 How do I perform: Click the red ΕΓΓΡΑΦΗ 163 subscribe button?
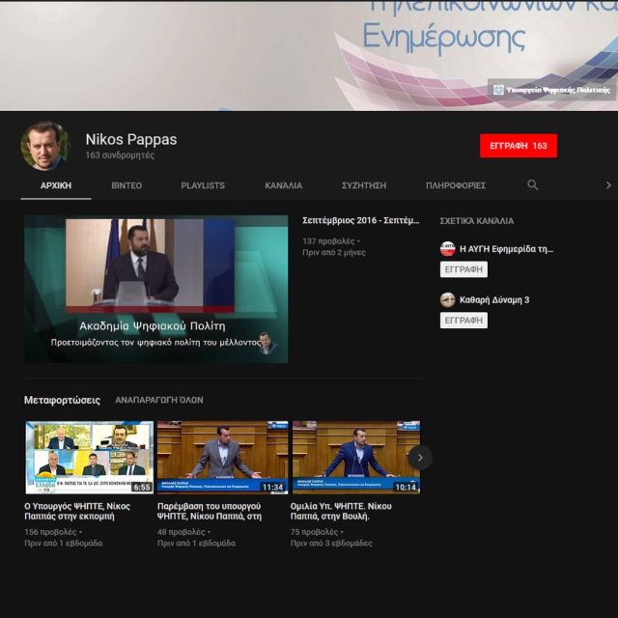point(518,146)
